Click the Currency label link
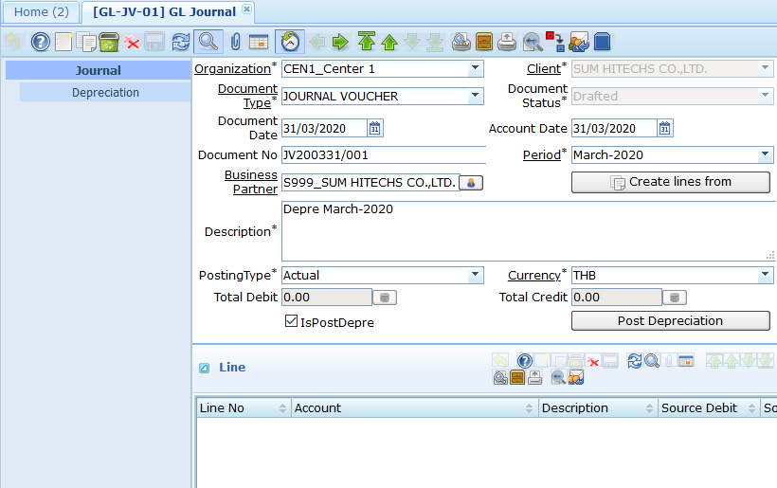The height and width of the screenshot is (488, 777). [x=534, y=276]
